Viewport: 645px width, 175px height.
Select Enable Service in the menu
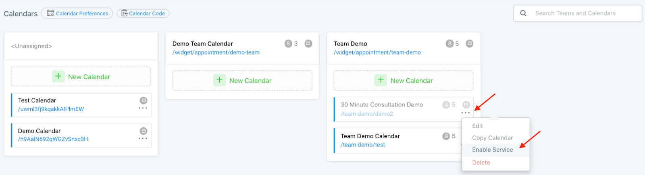(x=492, y=150)
